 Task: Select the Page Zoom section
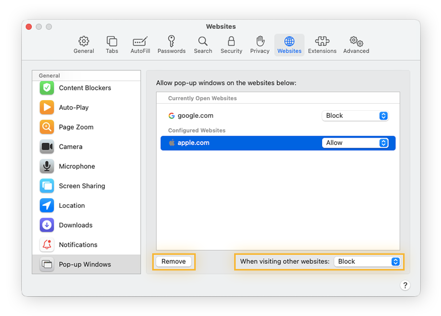click(x=76, y=127)
